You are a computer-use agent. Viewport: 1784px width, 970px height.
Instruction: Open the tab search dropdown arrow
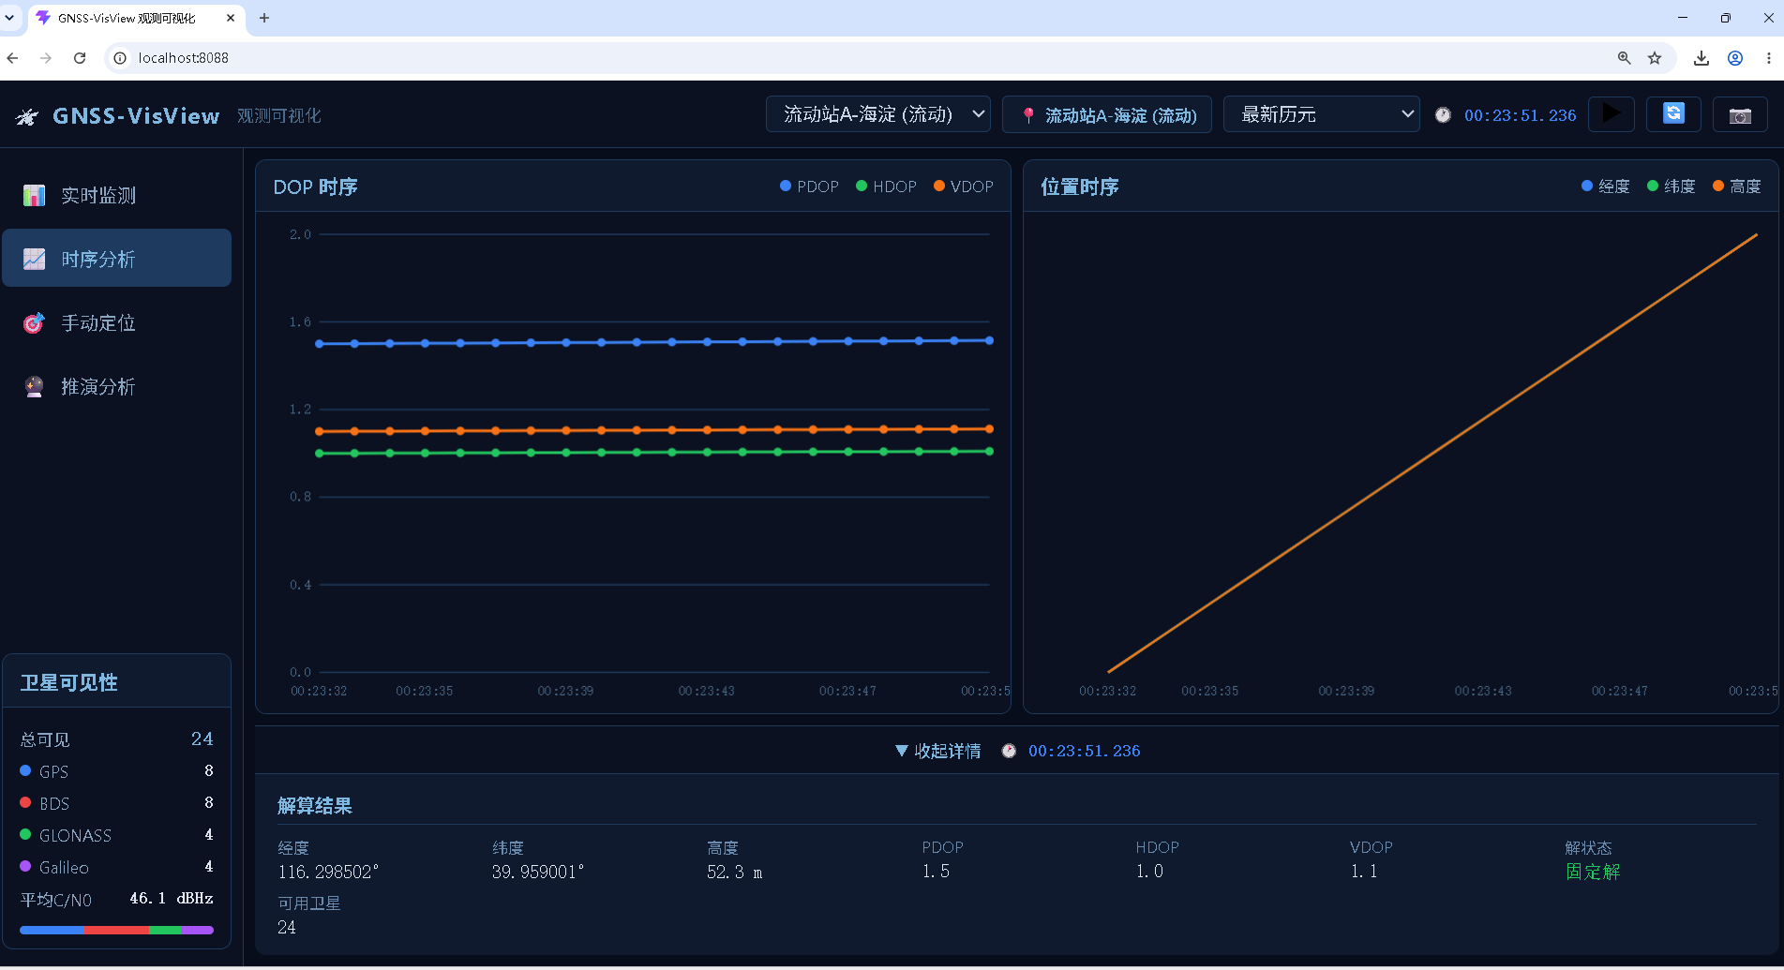9,18
